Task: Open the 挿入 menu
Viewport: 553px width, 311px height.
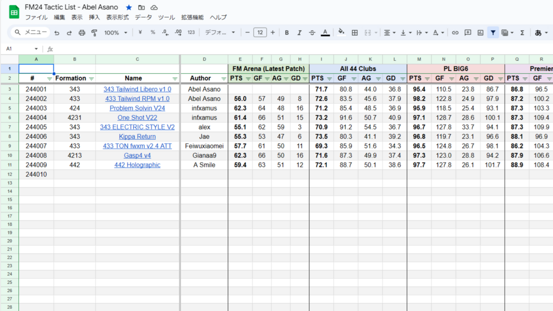Action: 94,17
